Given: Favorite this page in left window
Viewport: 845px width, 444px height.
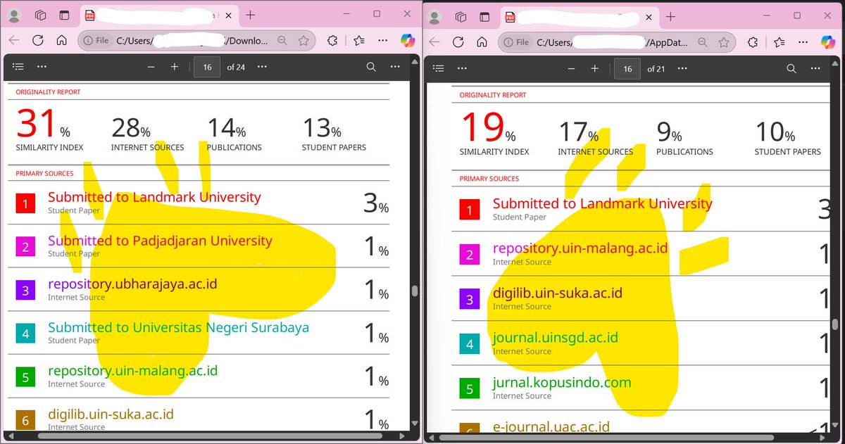Looking at the screenshot, I should 303,41.
